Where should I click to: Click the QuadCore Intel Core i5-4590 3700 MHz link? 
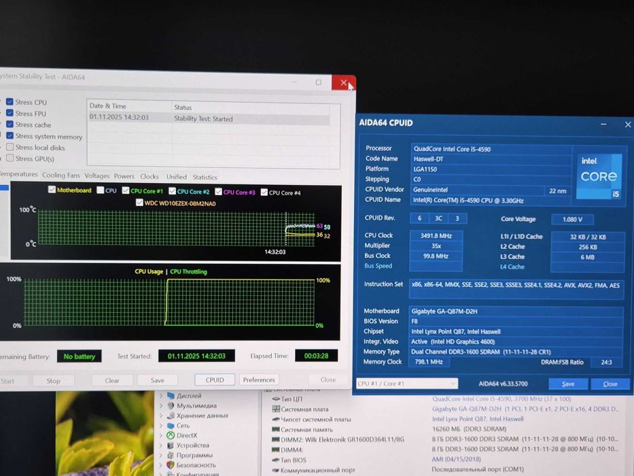pos(501,398)
